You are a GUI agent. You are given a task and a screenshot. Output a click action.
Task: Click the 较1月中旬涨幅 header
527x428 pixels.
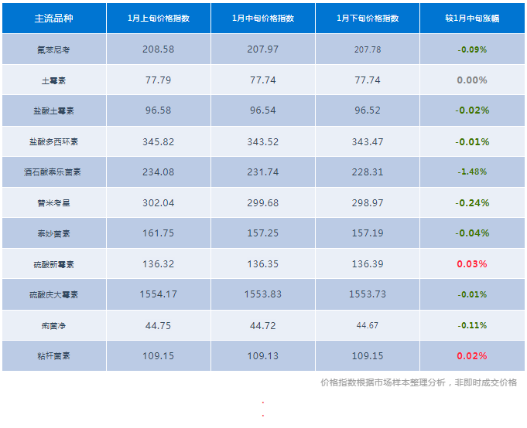coord(472,19)
